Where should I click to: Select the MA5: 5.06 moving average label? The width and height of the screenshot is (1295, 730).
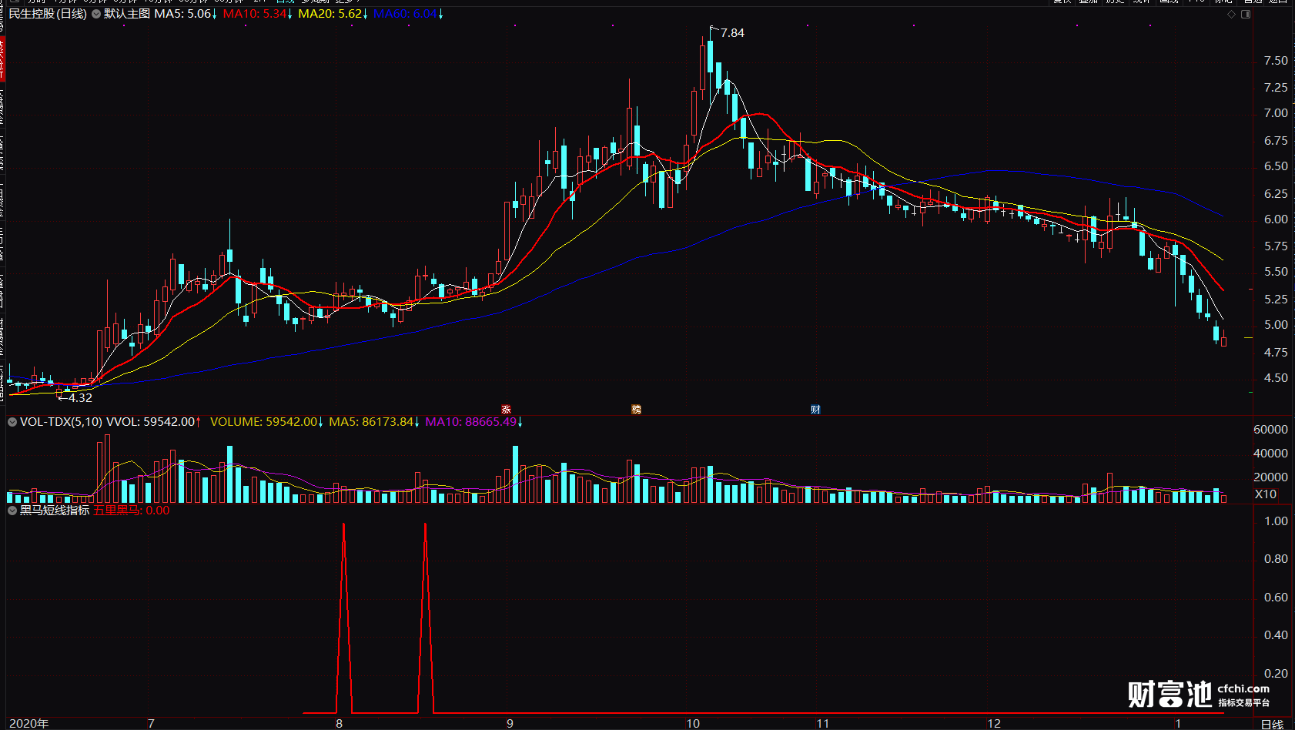[x=182, y=14]
